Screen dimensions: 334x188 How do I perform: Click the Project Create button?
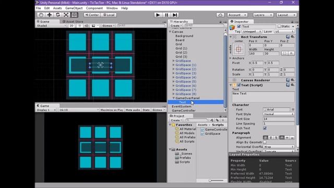tap(176, 120)
